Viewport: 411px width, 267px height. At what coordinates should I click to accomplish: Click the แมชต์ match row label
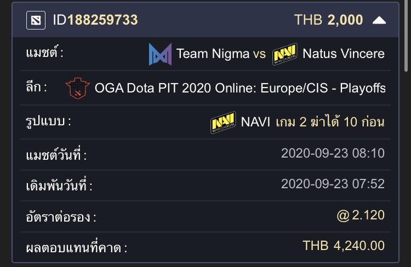coord(44,53)
